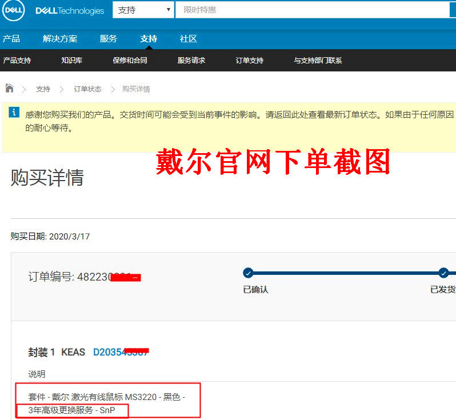Open 订单支持 submenu item
The height and width of the screenshot is (420, 456).
click(249, 60)
